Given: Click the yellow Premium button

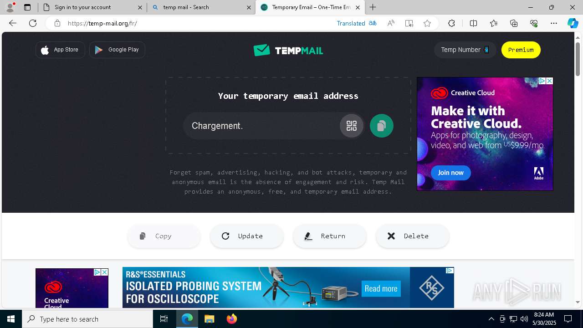Looking at the screenshot, I should (x=521, y=50).
